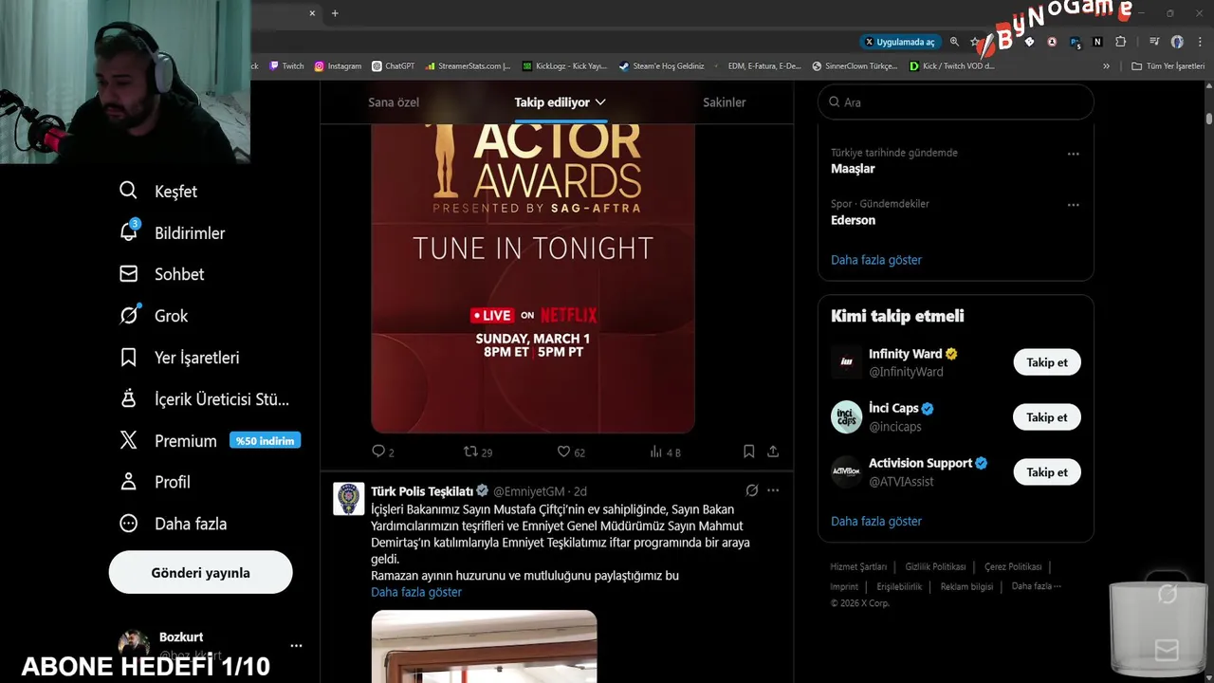Image resolution: width=1214 pixels, height=683 pixels.
Task: Open Türk Polis Teşkilatı avatar
Action: [x=348, y=498]
